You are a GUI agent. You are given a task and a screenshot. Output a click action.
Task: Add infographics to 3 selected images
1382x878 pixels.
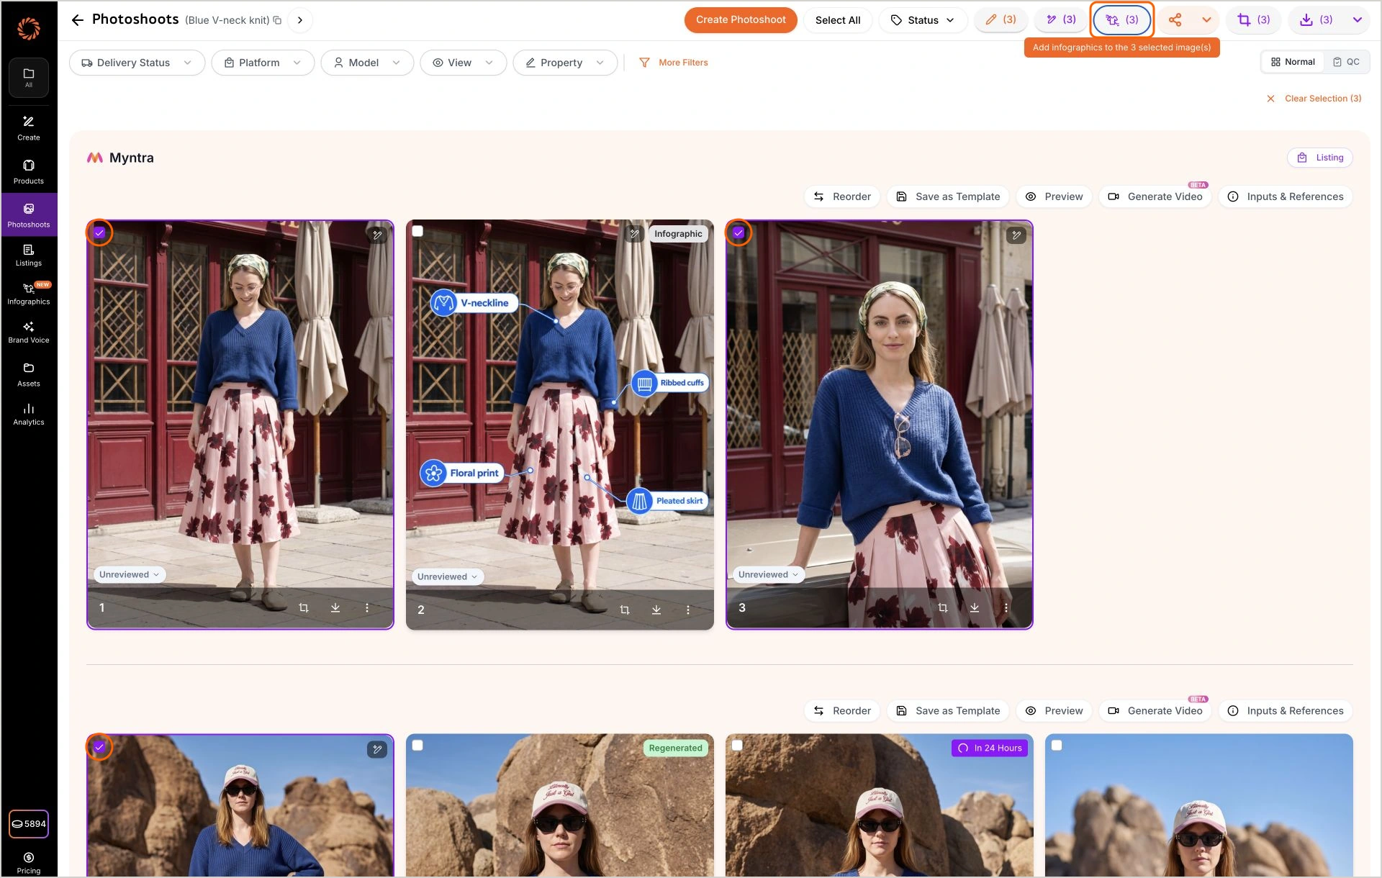(x=1122, y=20)
